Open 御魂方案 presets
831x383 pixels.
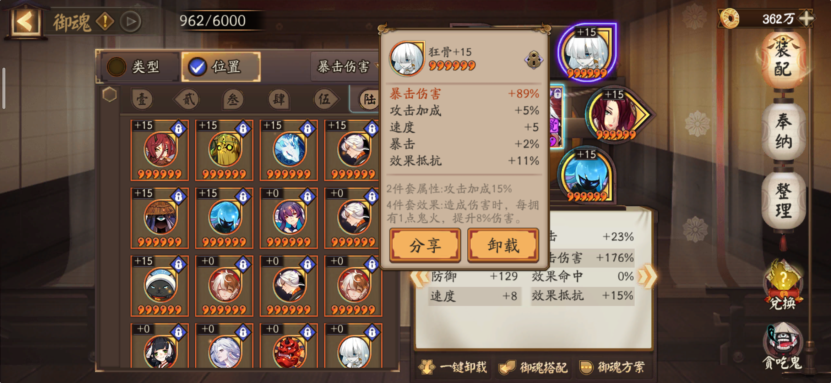coord(612,367)
